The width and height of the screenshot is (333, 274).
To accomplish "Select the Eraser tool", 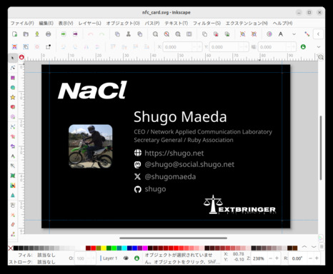I will [13, 224].
